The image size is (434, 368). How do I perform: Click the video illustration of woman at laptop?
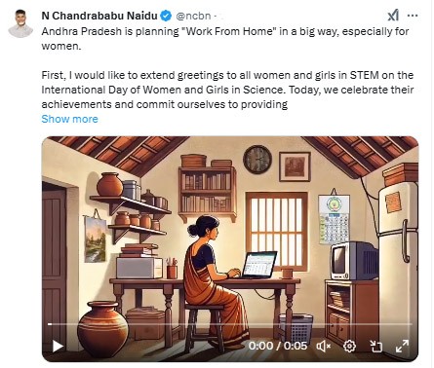(x=230, y=248)
